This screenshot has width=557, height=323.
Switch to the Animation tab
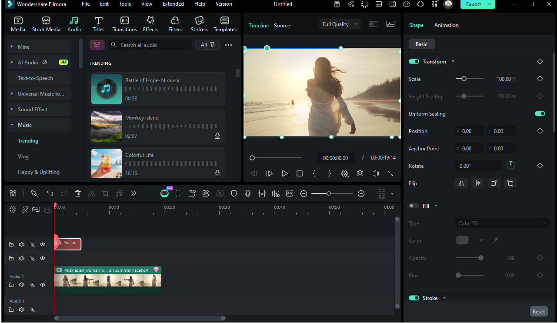[446, 25]
